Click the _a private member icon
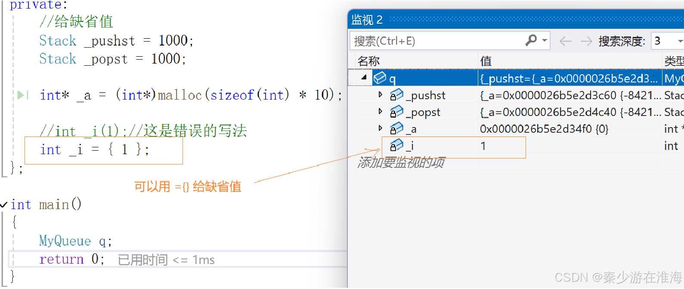The height and width of the screenshot is (289, 684). (396, 128)
